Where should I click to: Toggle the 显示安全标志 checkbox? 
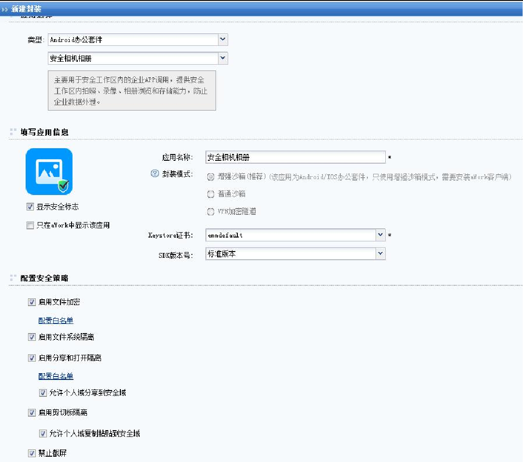(x=30, y=207)
